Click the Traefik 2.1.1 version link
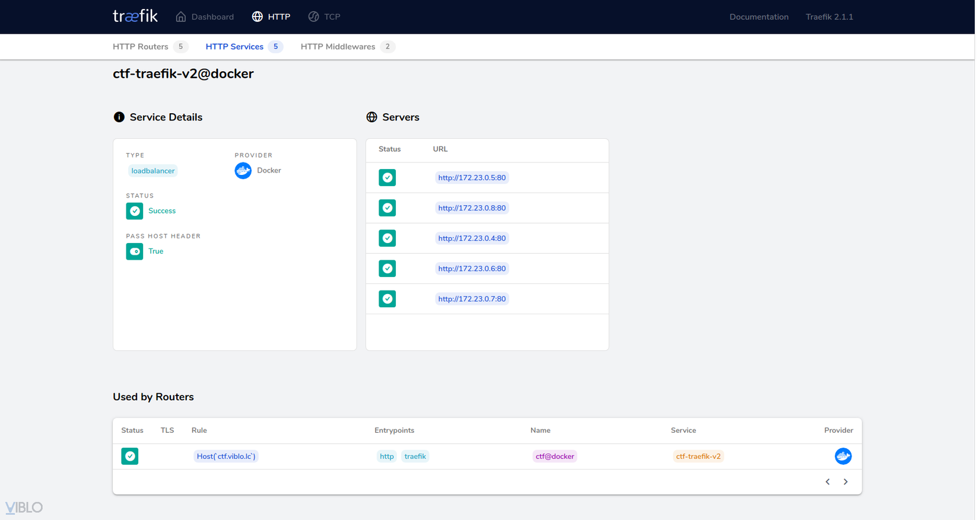Viewport: 979px width, 520px height. click(829, 17)
